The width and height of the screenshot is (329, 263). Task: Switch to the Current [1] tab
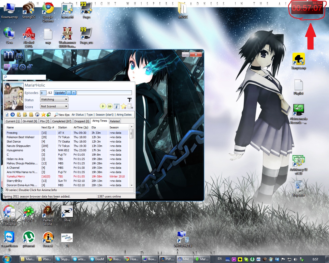pyautogui.click(x=13, y=121)
